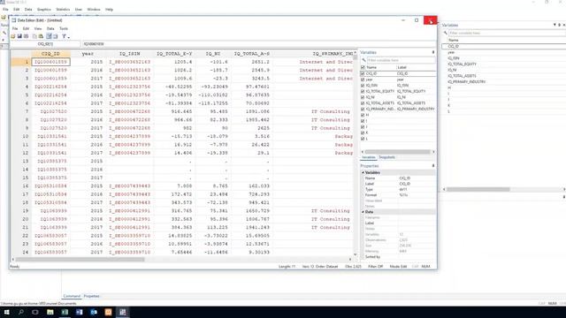Open the Data Editor Edit menu
Viewport: 566px width, 318px height.
tap(26, 28)
